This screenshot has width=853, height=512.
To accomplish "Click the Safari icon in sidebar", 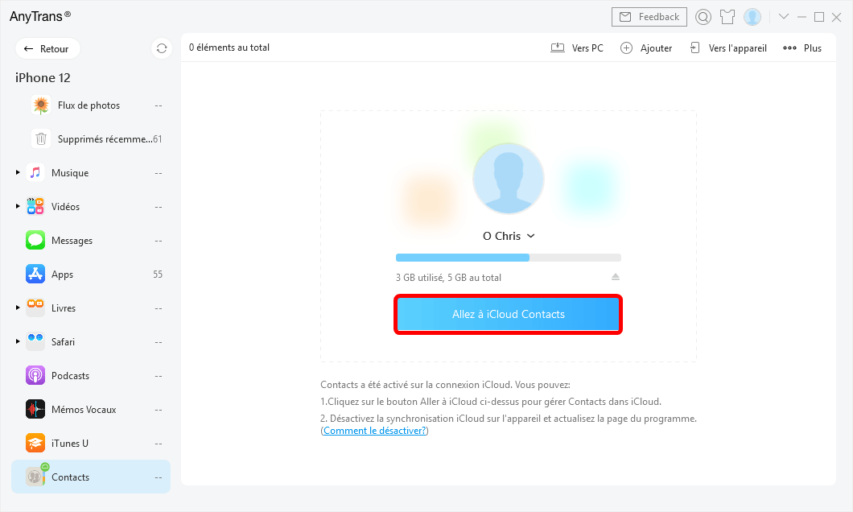I will tap(35, 341).
